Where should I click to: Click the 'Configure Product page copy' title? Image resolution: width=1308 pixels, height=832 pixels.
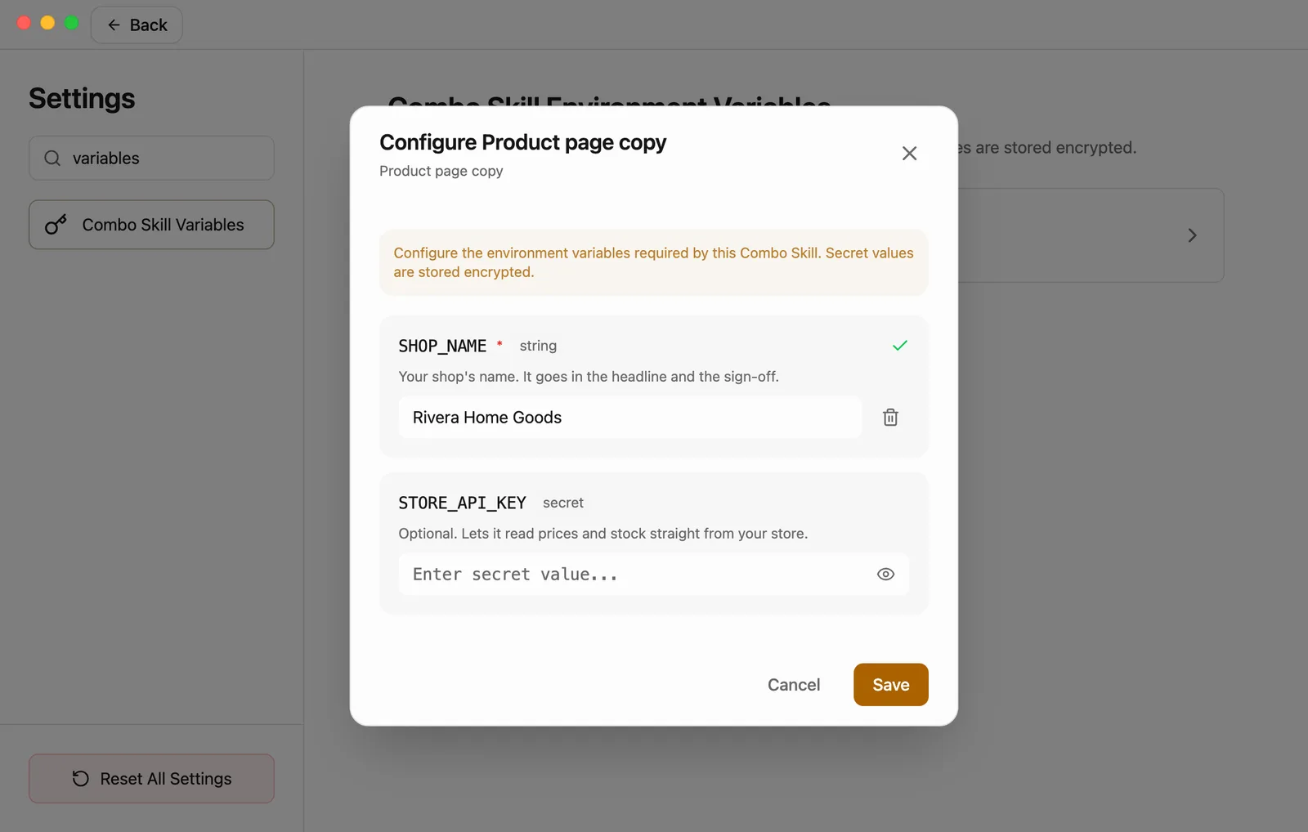coord(522,142)
